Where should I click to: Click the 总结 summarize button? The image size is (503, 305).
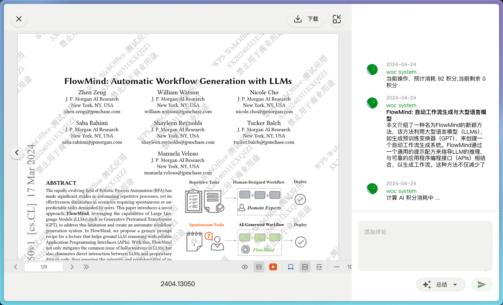(x=441, y=285)
